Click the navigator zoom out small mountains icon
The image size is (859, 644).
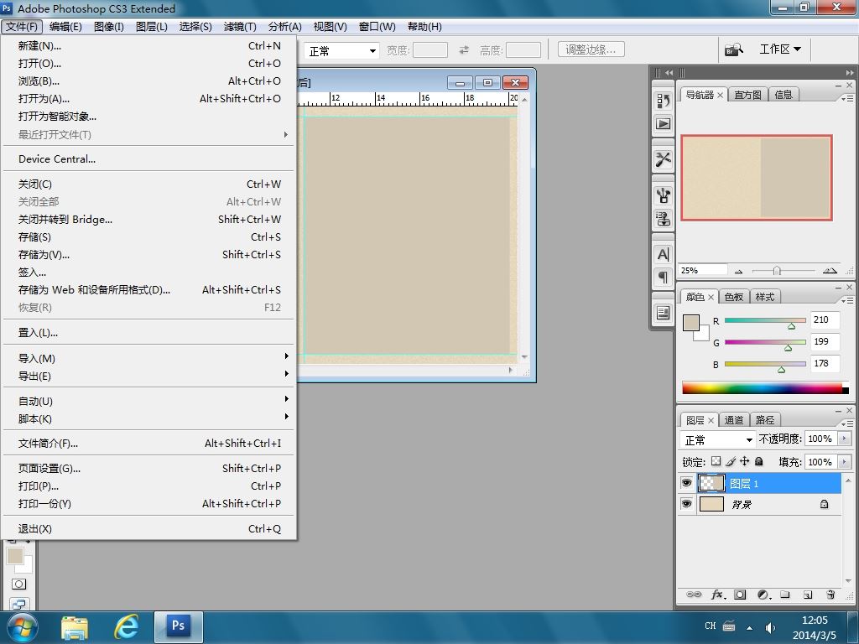(738, 271)
